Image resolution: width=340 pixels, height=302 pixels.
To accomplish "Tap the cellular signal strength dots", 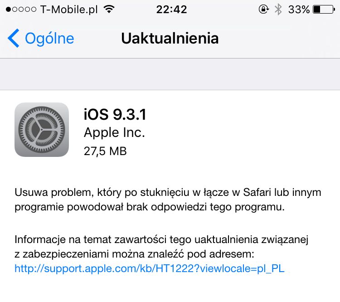I will [21, 10].
